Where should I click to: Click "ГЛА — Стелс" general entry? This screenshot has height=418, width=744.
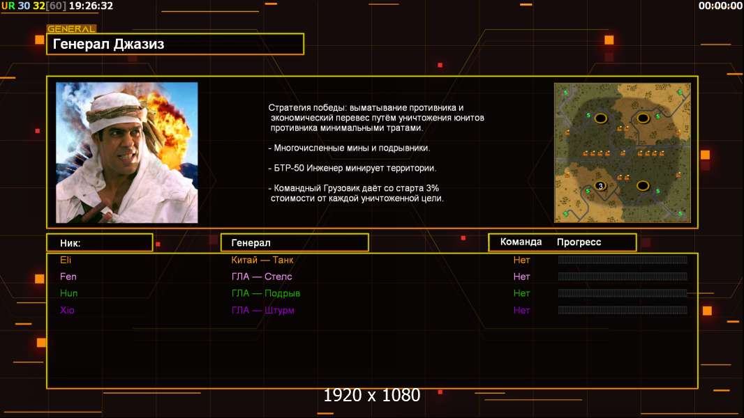click(x=262, y=277)
